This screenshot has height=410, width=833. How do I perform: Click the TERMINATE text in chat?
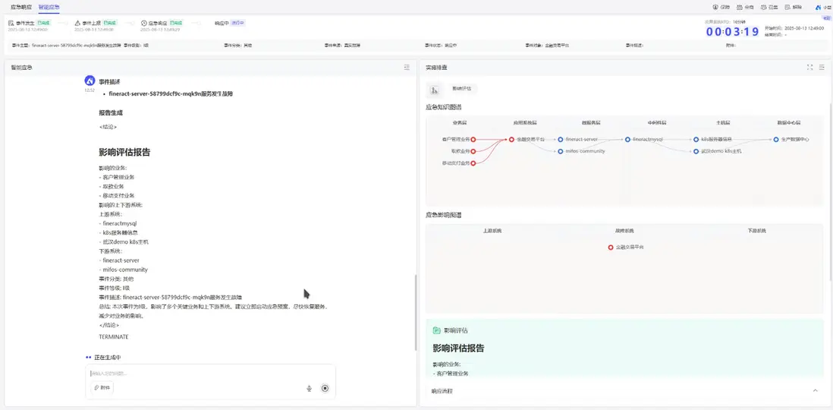point(114,336)
